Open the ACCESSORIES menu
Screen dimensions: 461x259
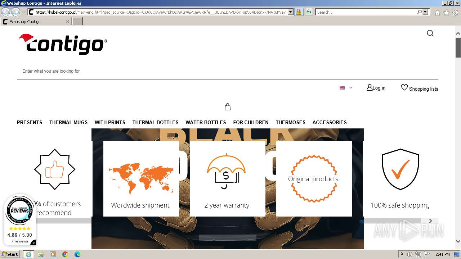click(x=330, y=122)
